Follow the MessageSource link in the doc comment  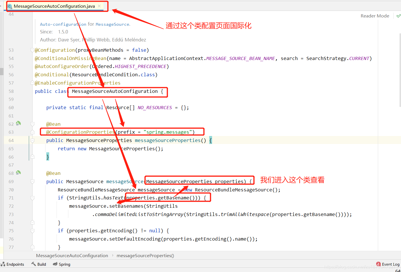(x=112, y=24)
